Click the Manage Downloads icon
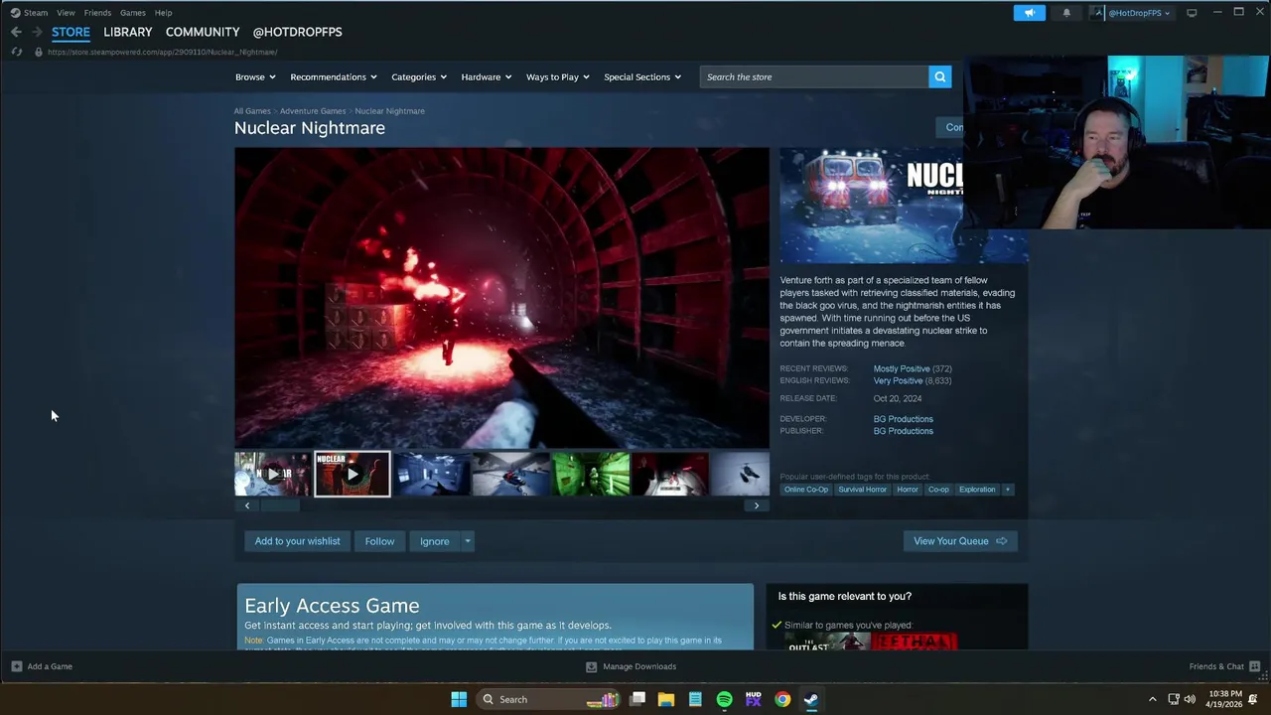Screen dimensions: 1271x715 pos(591,666)
